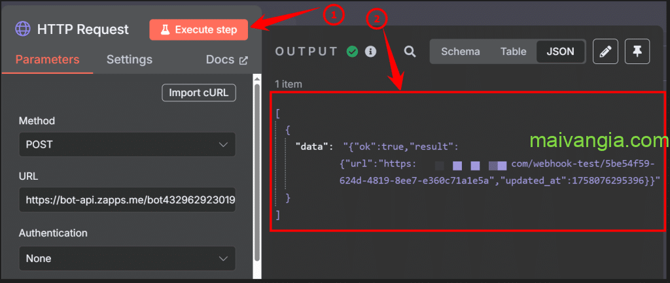This screenshot has height=283, width=670.
Task: Click the HTTP Request title text
Action: point(83,29)
